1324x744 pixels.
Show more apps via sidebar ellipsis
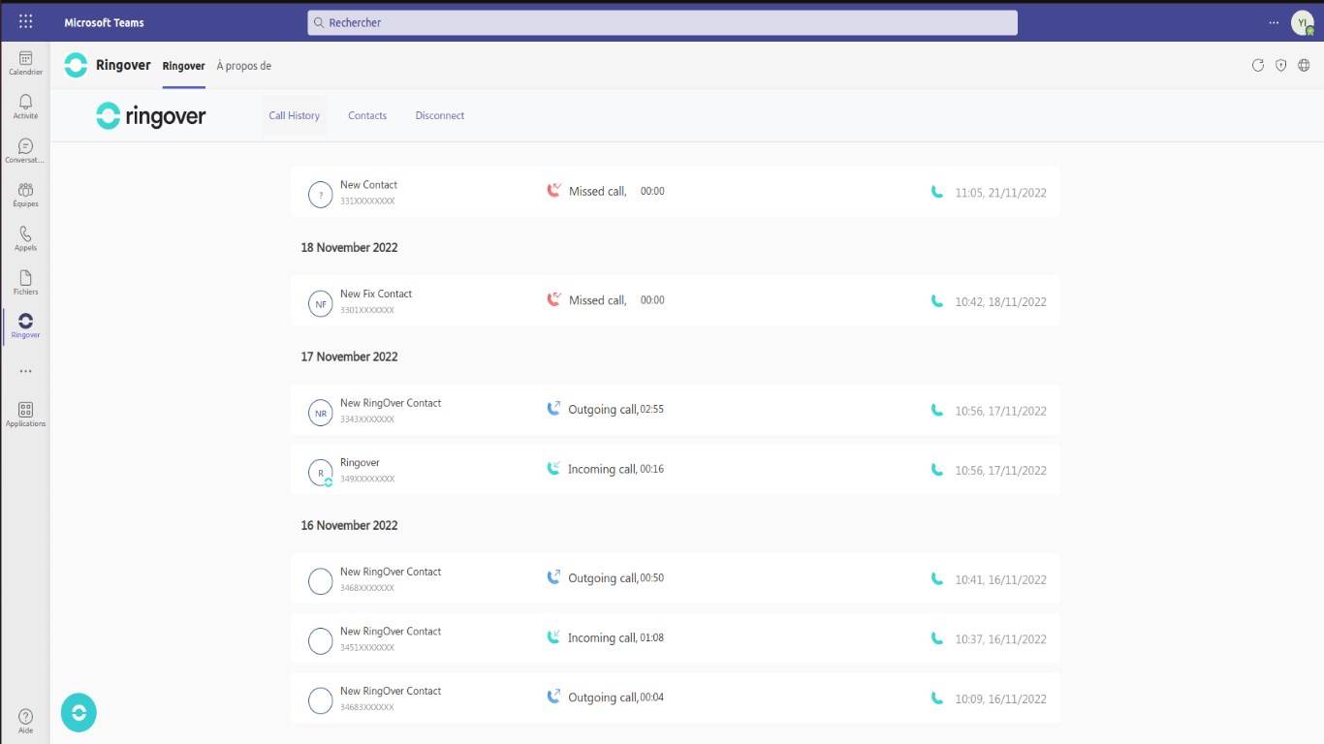click(25, 371)
